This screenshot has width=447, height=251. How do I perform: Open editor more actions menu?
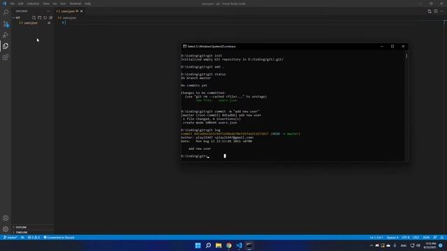pos(441,11)
